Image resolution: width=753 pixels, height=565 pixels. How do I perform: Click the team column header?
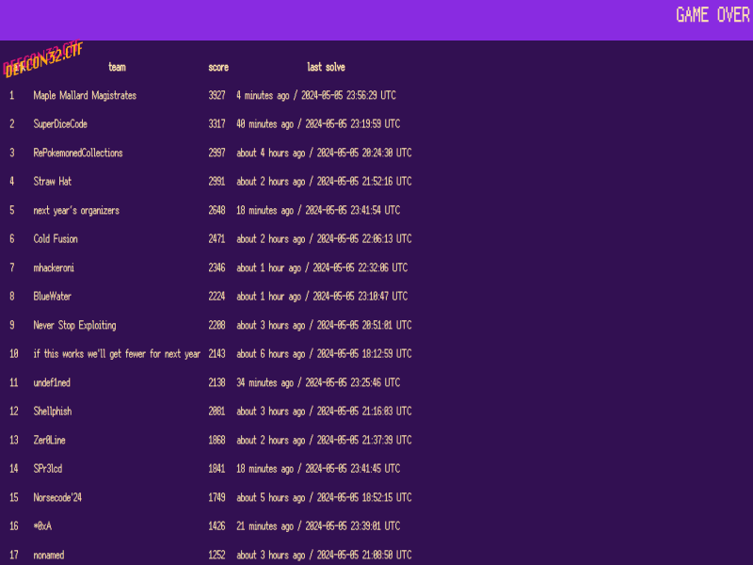point(117,67)
